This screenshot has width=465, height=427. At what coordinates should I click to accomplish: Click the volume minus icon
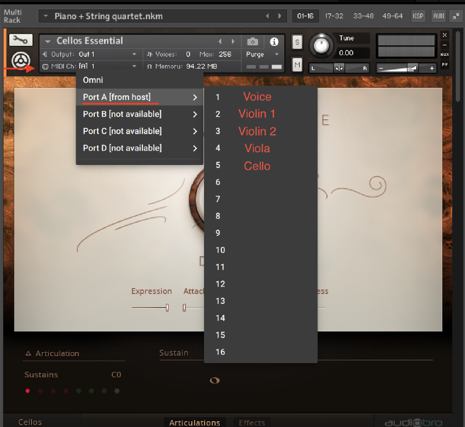click(x=381, y=69)
